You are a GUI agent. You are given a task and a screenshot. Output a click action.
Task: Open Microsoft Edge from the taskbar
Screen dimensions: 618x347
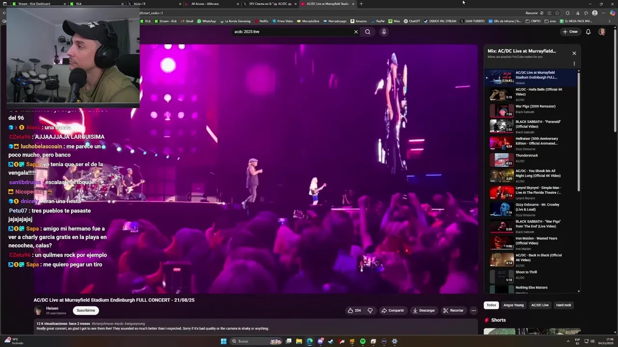(309, 341)
